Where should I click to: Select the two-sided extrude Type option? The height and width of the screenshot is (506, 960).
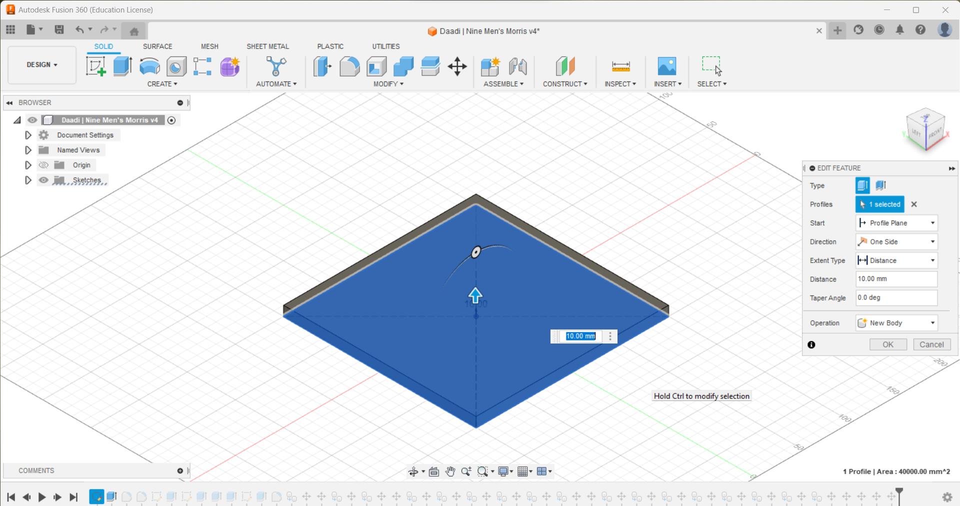coord(880,185)
